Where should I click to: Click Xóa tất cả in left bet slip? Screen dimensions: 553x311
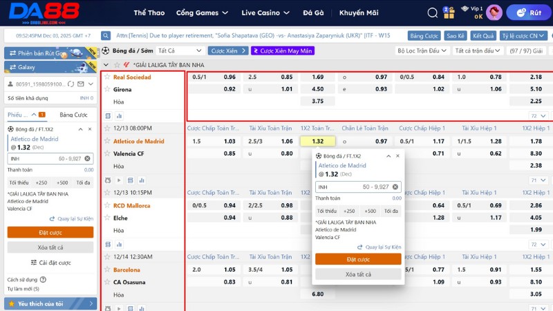tap(50, 247)
